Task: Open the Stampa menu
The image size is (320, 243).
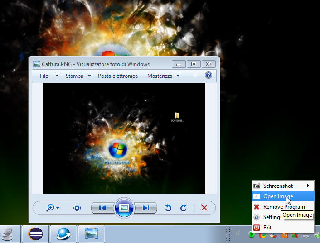Action: click(74, 76)
